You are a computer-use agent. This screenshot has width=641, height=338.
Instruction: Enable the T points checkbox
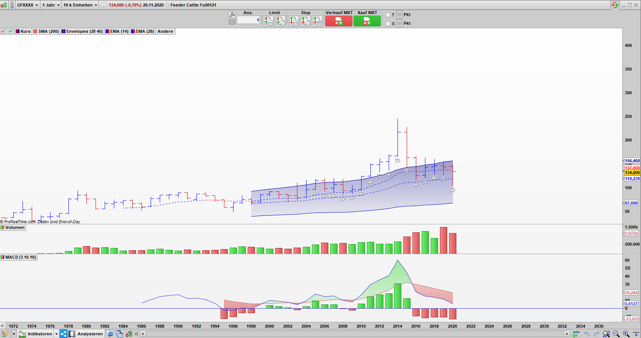(388, 15)
